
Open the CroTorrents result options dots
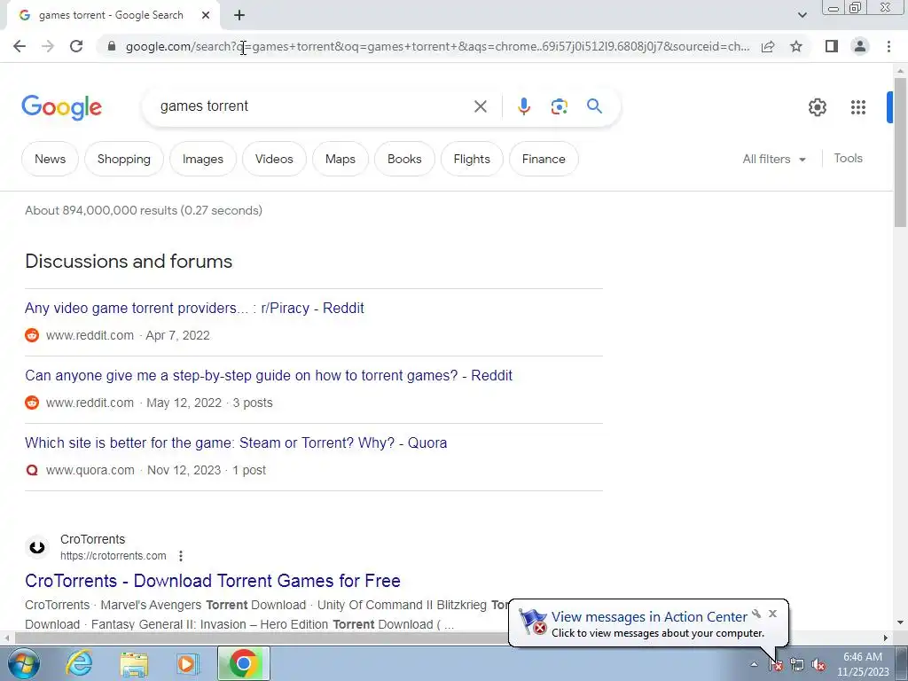[x=181, y=556]
